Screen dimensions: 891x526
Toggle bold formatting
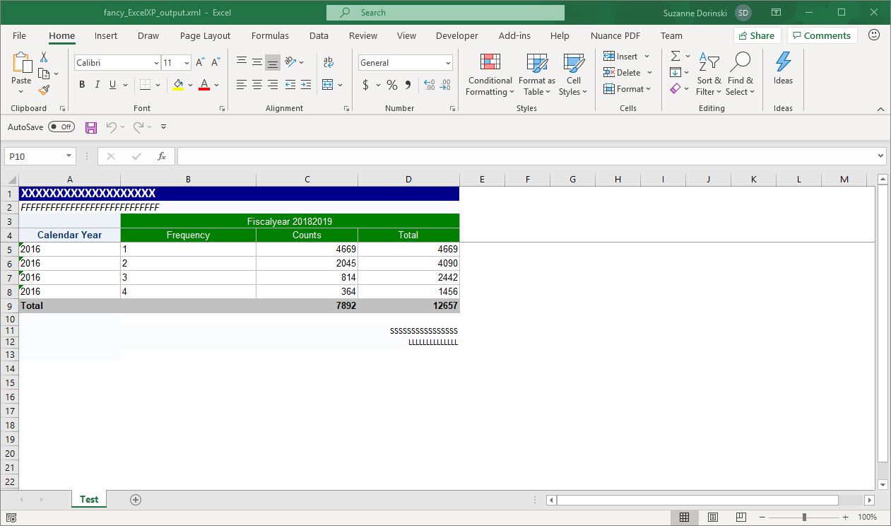point(82,85)
